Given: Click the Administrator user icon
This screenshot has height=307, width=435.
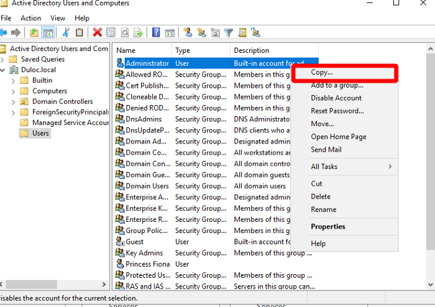Looking at the screenshot, I should [x=120, y=63].
